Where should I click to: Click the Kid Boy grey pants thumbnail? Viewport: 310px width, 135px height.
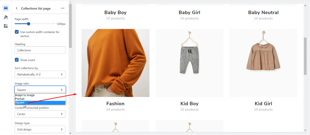(x=190, y=63)
